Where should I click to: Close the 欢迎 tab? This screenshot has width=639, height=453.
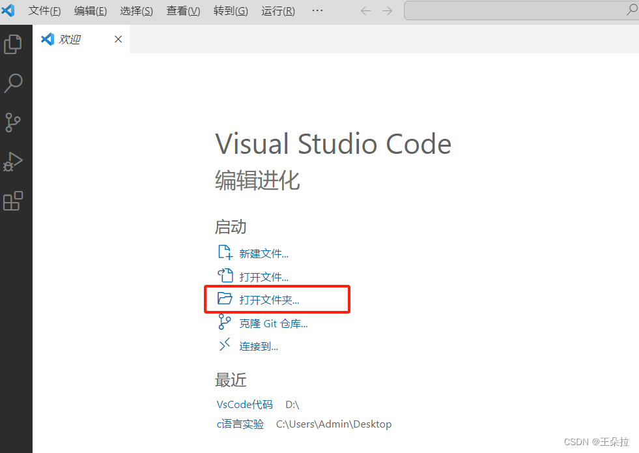[118, 39]
